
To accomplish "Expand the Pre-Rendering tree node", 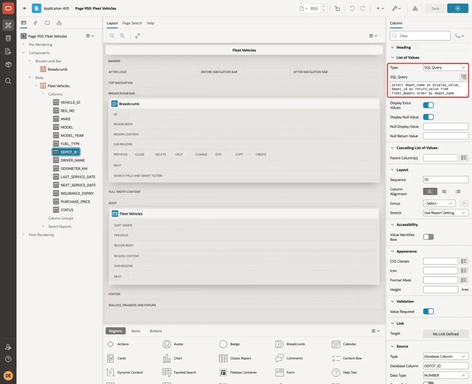I will click(24, 44).
